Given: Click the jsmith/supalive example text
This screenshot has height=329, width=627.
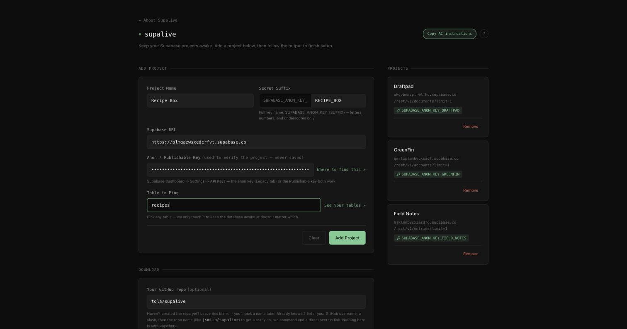Looking at the screenshot, I should point(220,320).
